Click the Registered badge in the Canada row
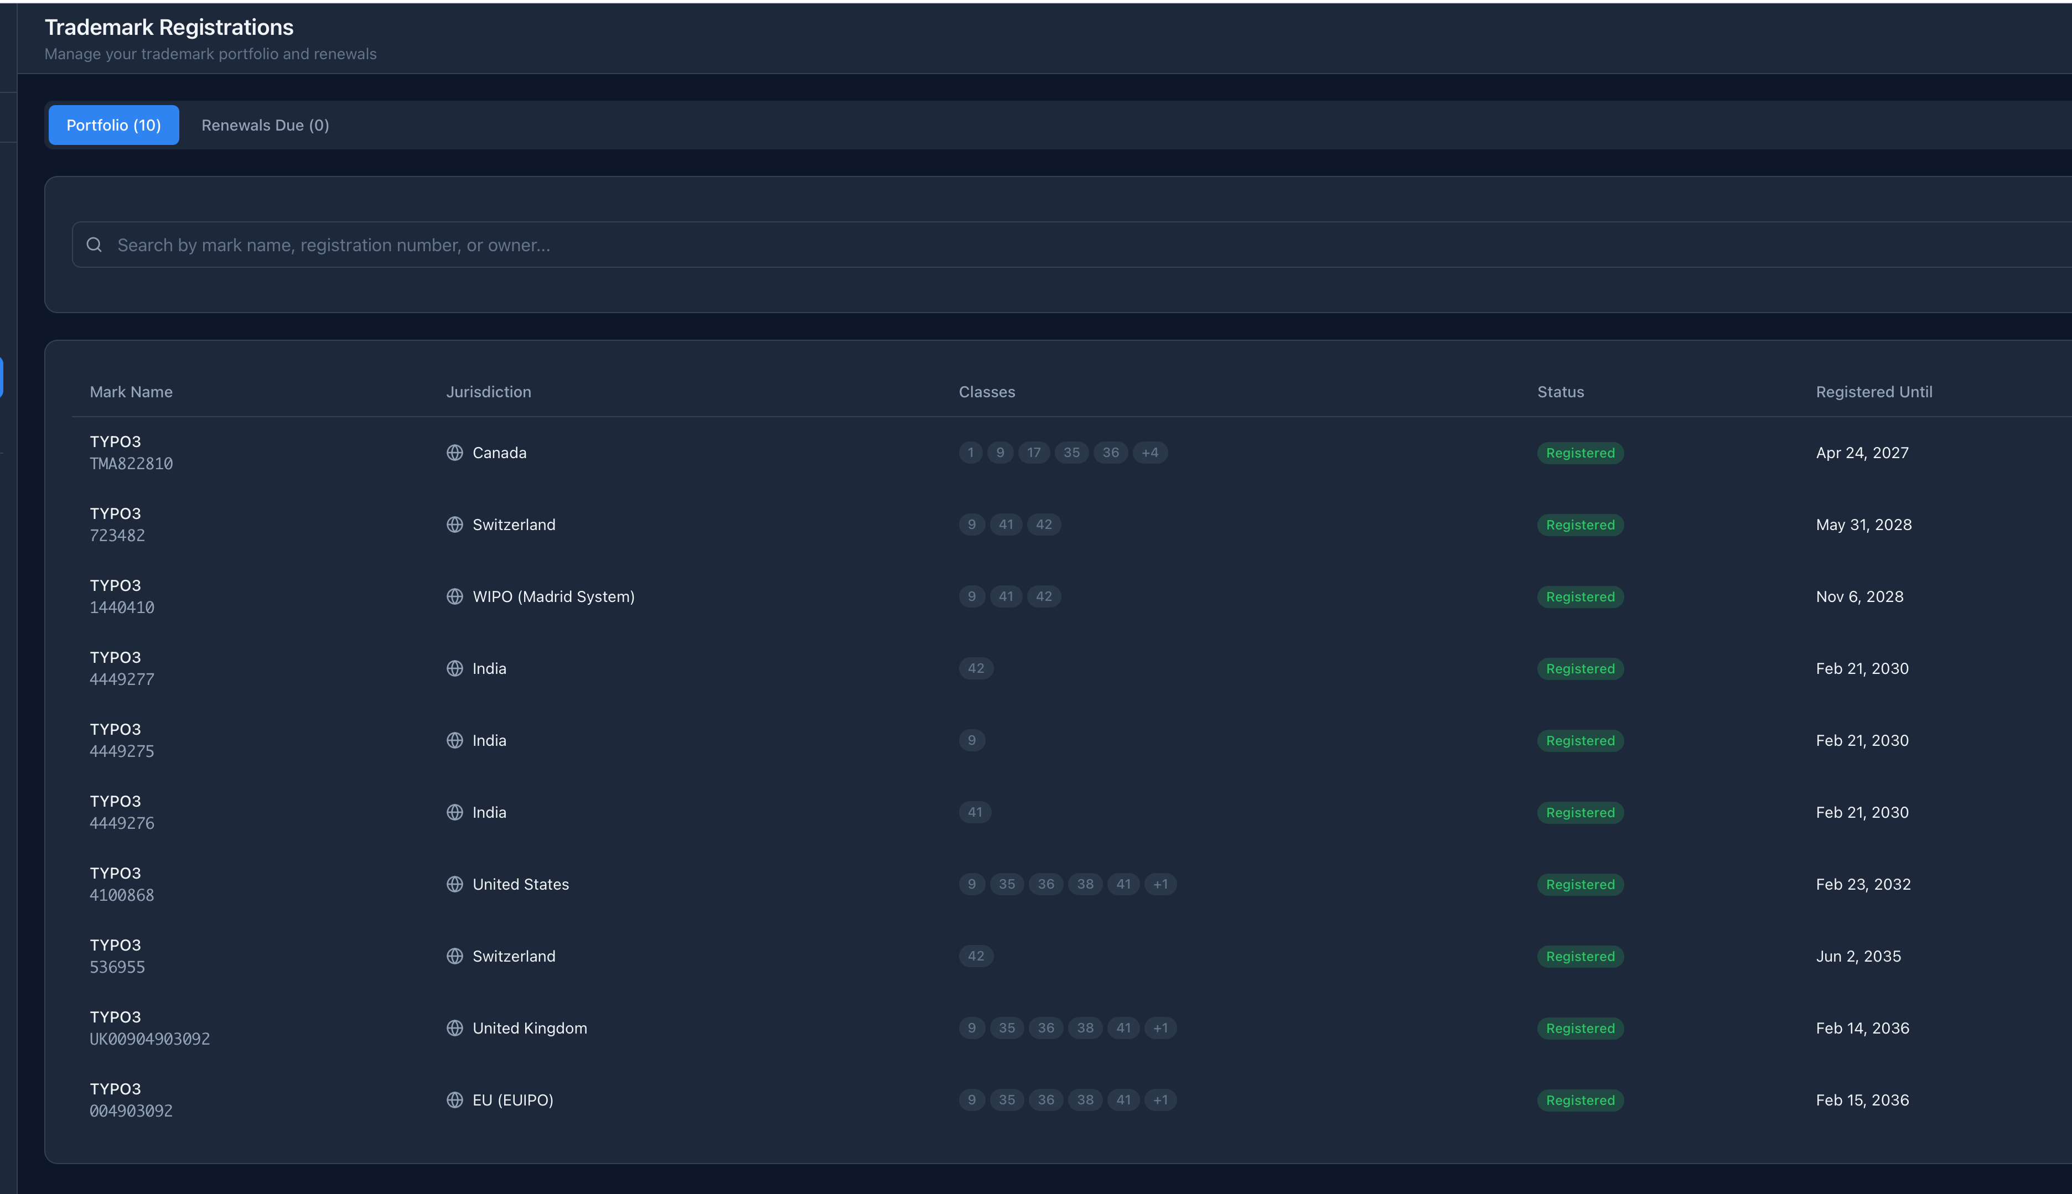Image resolution: width=2072 pixels, height=1194 pixels. pyautogui.click(x=1580, y=454)
